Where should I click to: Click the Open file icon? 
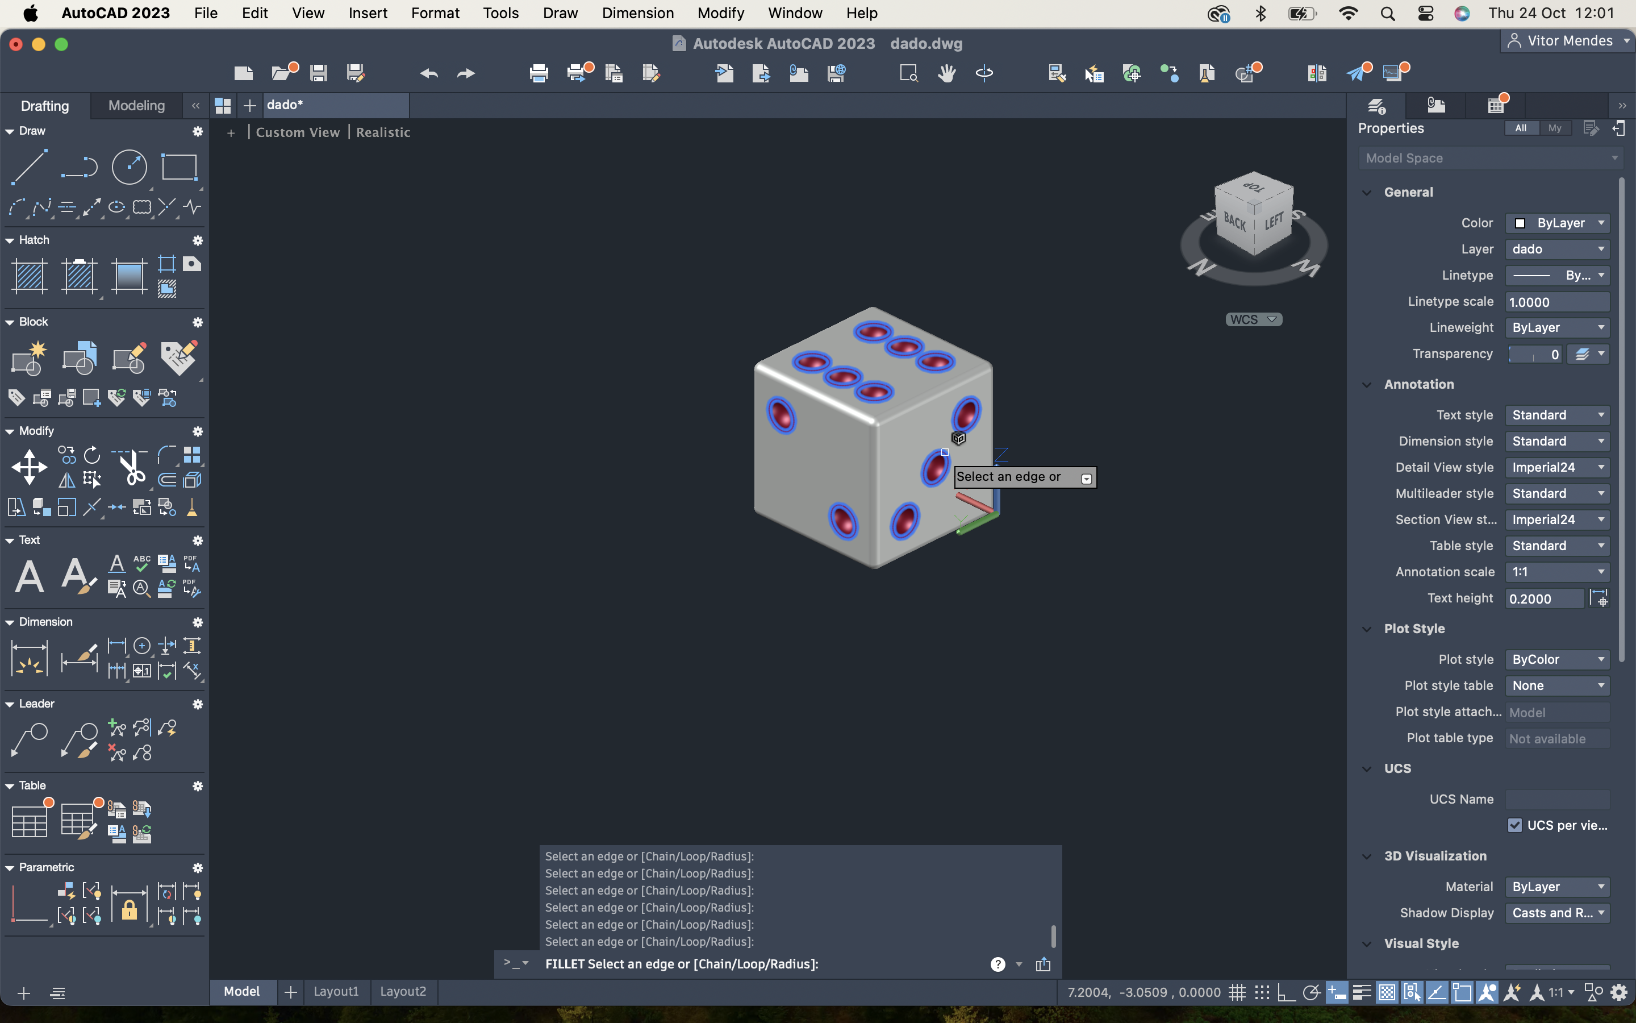point(282,72)
